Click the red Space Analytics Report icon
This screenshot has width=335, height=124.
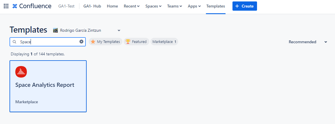pos(21,72)
